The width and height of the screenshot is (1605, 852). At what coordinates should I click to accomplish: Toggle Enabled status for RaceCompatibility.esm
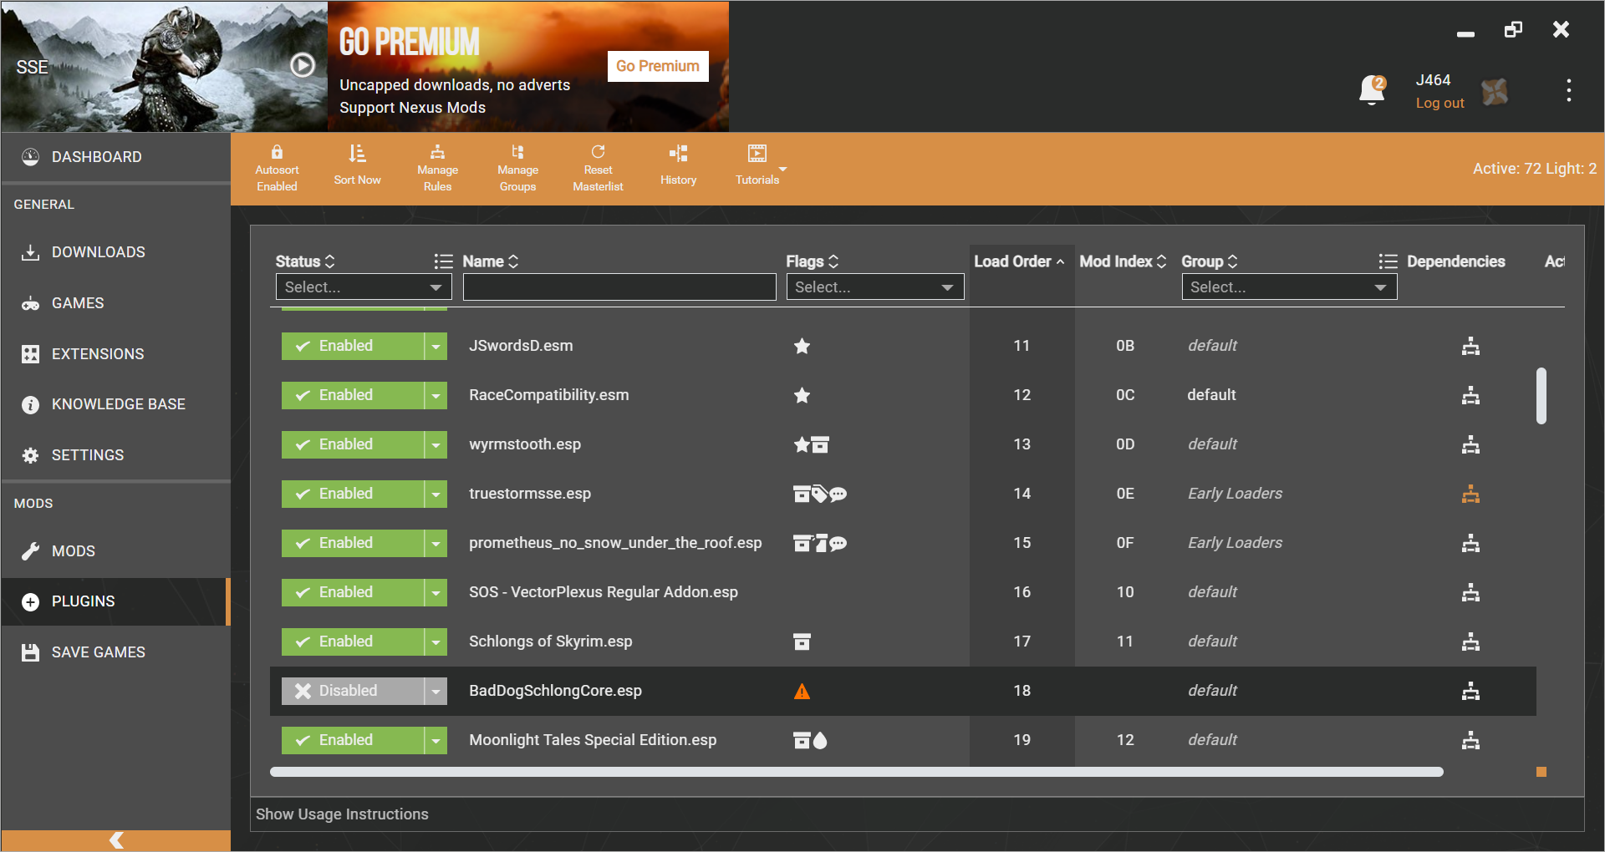[352, 395]
